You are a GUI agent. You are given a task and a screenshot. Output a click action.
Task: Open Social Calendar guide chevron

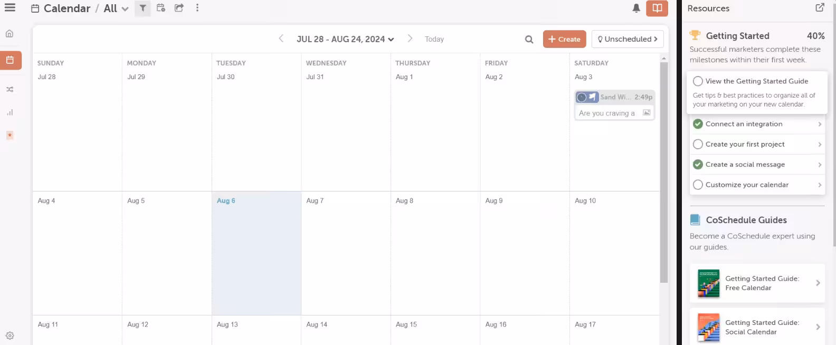818,327
